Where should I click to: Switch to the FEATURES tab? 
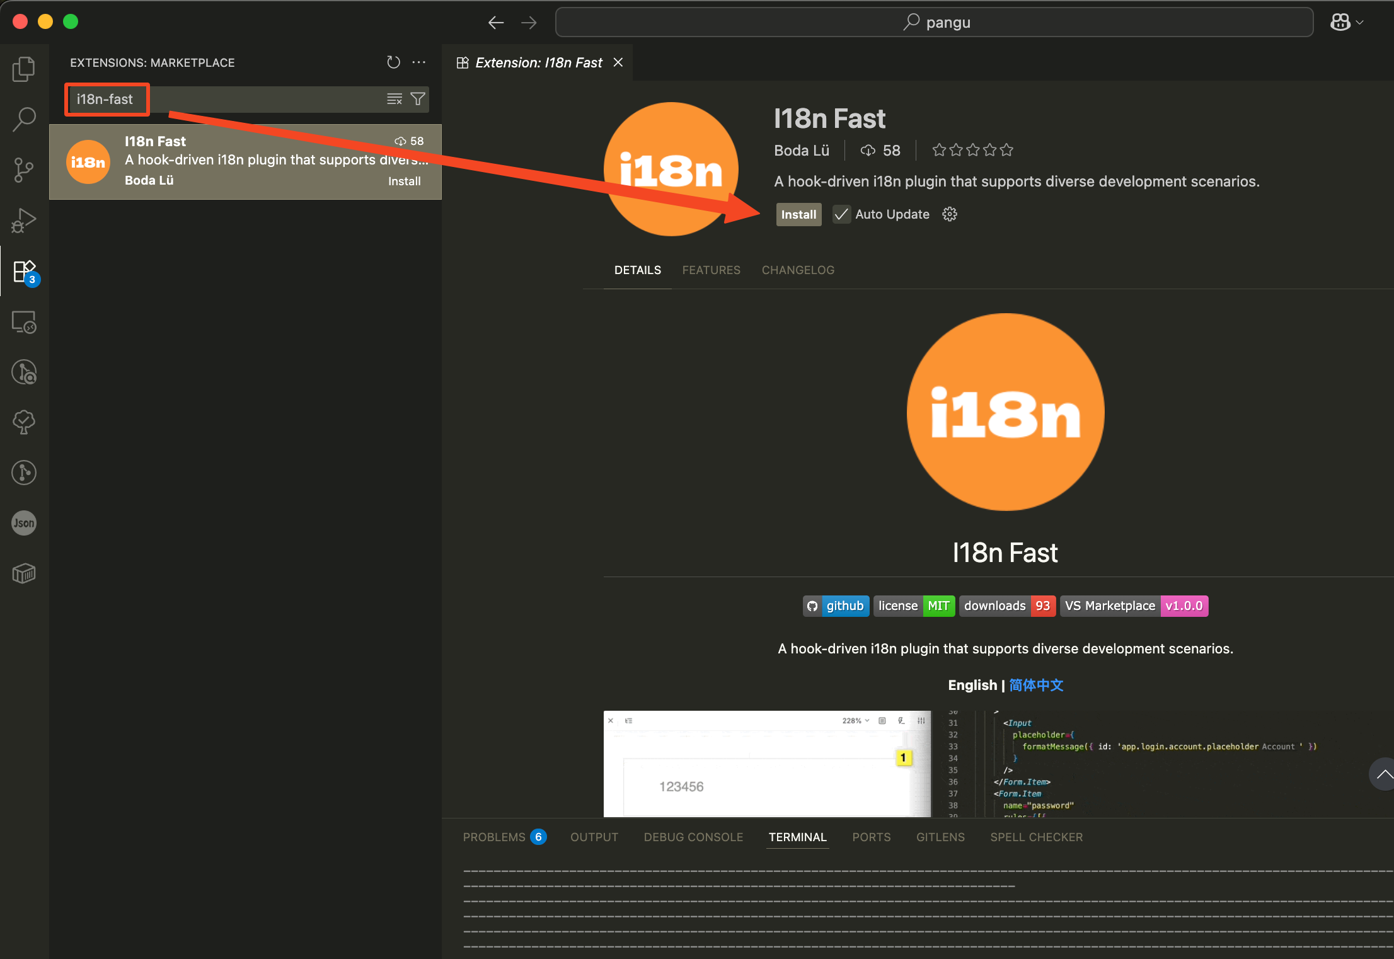coord(711,270)
